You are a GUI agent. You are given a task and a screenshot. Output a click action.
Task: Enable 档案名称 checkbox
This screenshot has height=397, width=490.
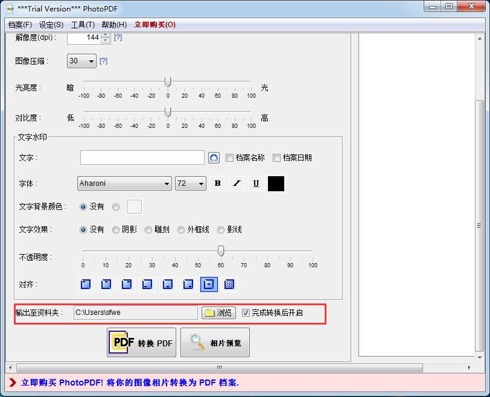click(229, 157)
